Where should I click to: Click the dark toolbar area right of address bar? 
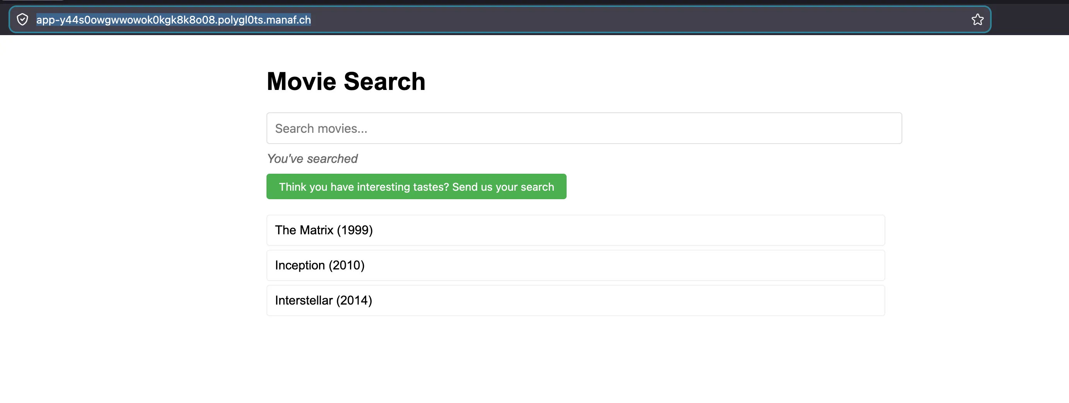[1030, 19]
